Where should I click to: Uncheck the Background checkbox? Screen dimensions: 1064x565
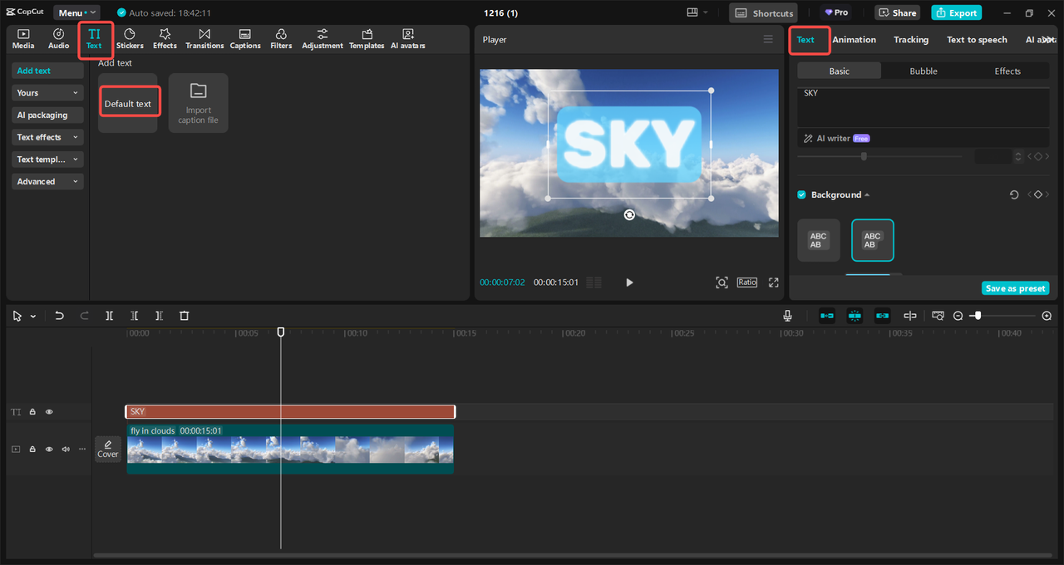pyautogui.click(x=802, y=194)
